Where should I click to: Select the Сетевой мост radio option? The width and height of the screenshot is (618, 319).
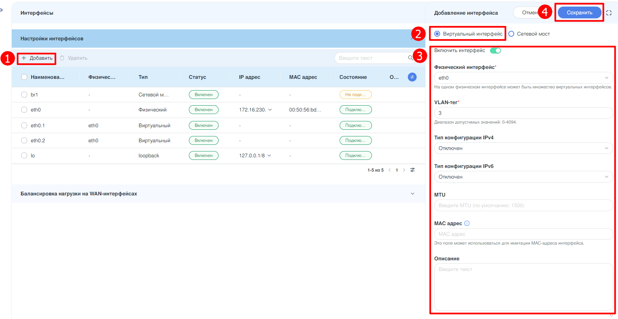pyautogui.click(x=529, y=34)
